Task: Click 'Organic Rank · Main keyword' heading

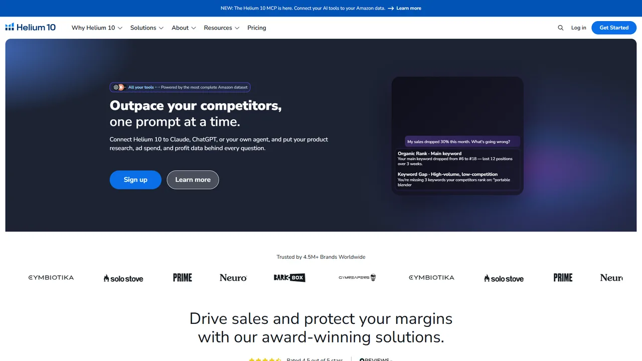Action: tap(429, 153)
